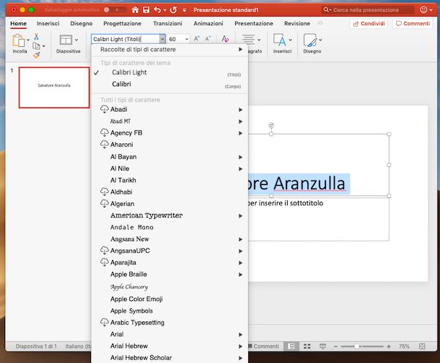Expand the Al Nile submenu arrow

click(240, 169)
